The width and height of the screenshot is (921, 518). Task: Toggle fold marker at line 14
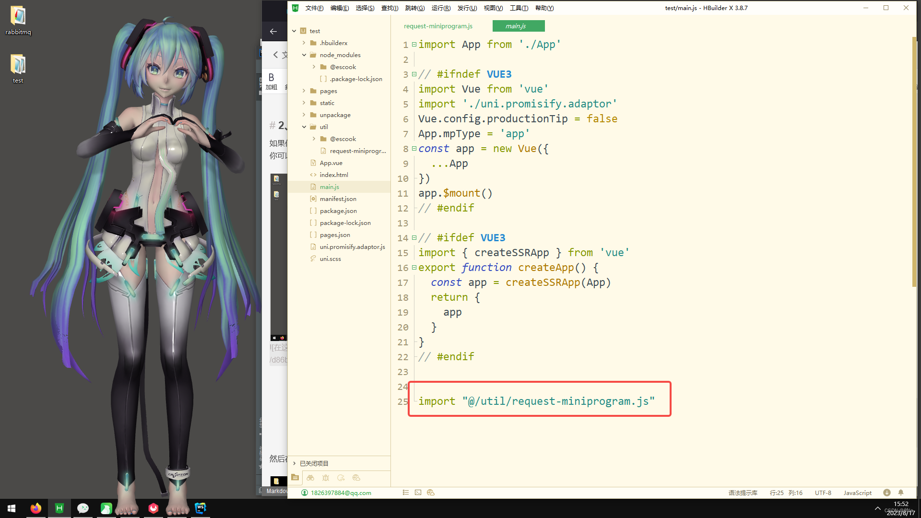point(414,238)
